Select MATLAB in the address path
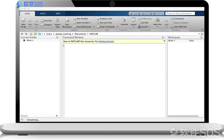The width and height of the screenshot is (224, 140). pyautogui.click(x=94, y=34)
